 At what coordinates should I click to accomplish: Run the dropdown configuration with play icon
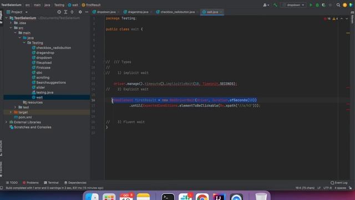(x=311, y=5)
